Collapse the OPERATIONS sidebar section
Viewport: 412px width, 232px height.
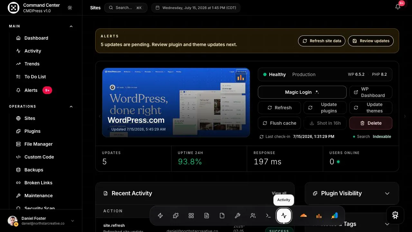click(71, 107)
